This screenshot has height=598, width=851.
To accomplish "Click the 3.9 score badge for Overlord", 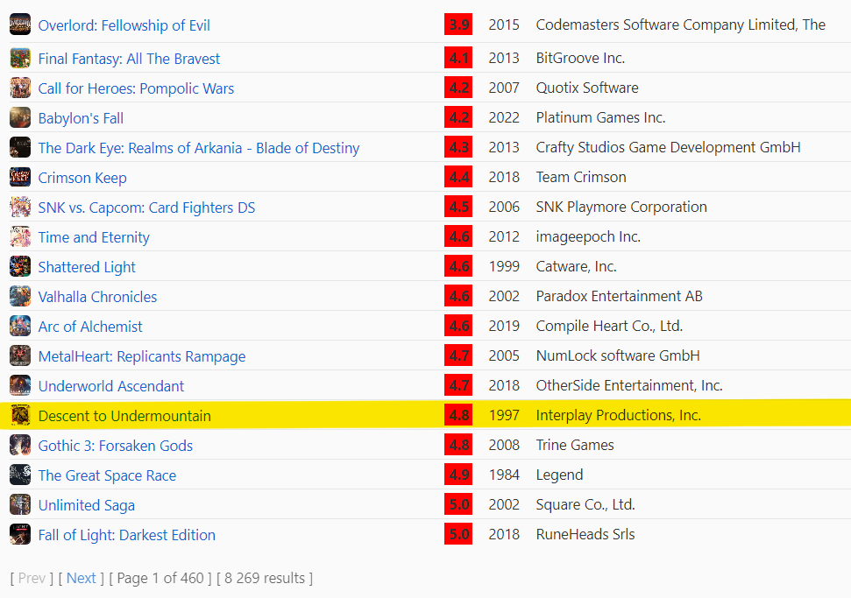I will click(x=458, y=25).
